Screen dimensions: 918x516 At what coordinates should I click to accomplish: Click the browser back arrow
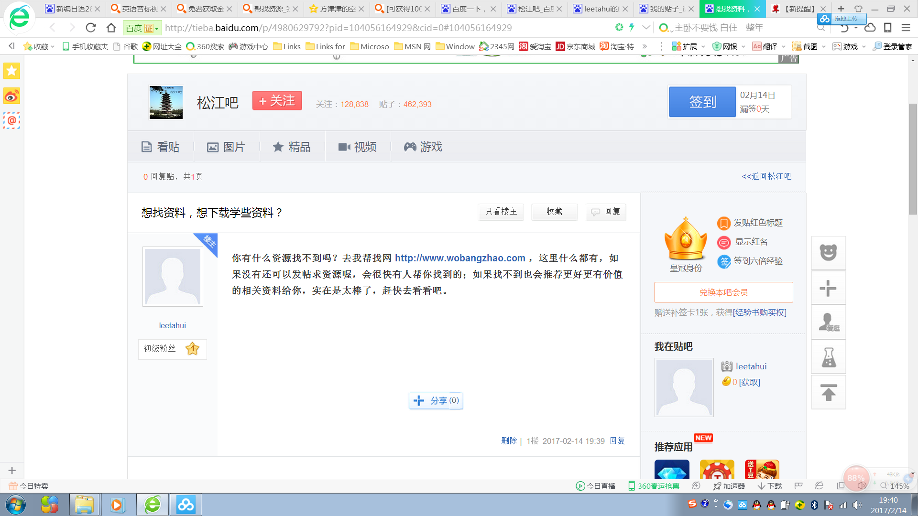click(x=53, y=28)
